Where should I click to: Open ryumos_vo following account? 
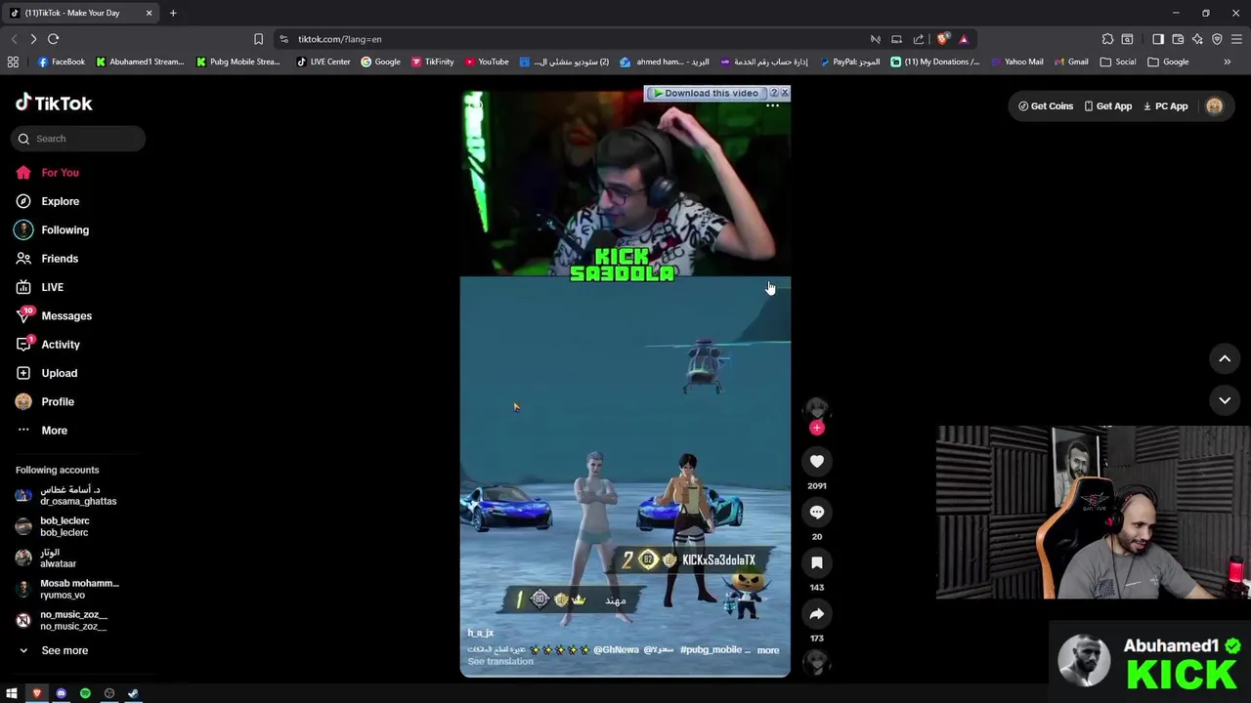coord(67,589)
